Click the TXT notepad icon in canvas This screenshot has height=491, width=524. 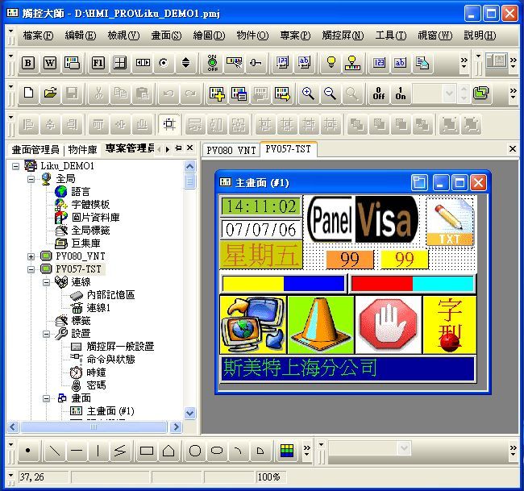pyautogui.click(x=449, y=221)
